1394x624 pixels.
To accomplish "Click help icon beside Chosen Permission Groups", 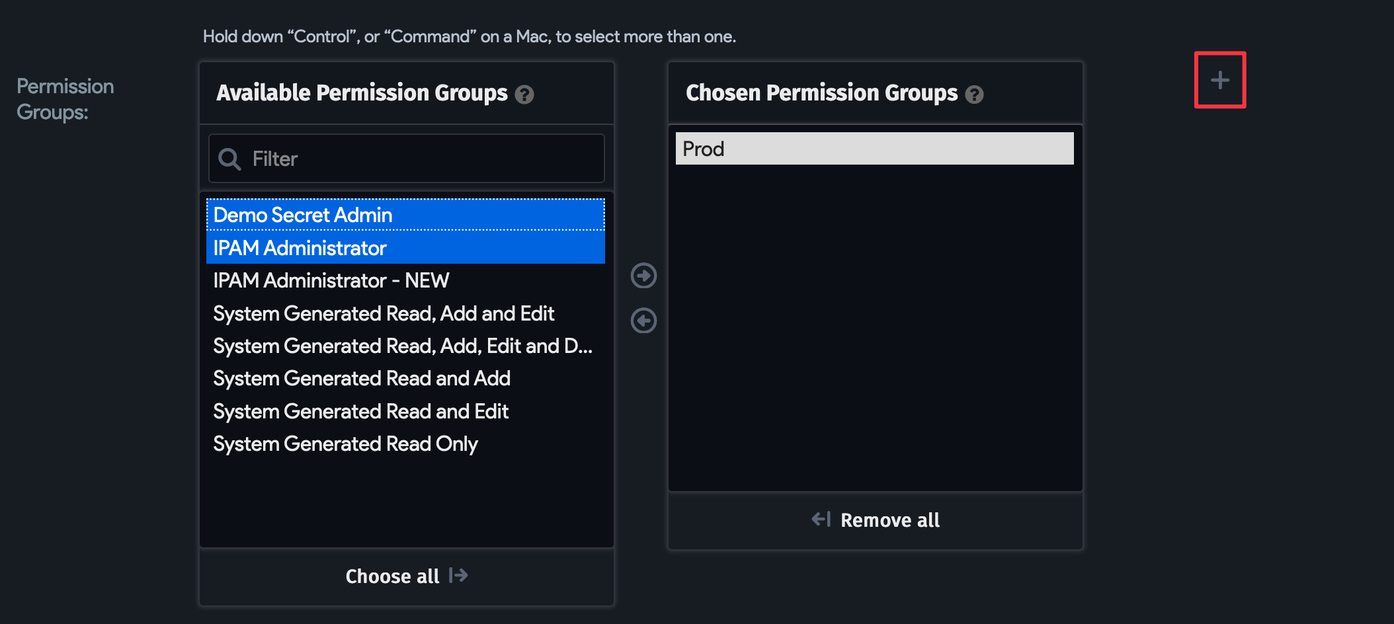I will 974,95.
